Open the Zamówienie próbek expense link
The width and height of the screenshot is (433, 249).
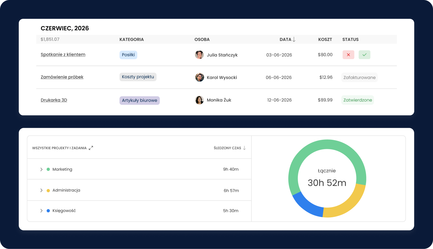[62, 77]
